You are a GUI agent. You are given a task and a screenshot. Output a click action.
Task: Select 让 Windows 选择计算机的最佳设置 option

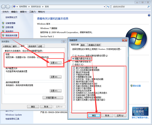[x=73, y=56]
